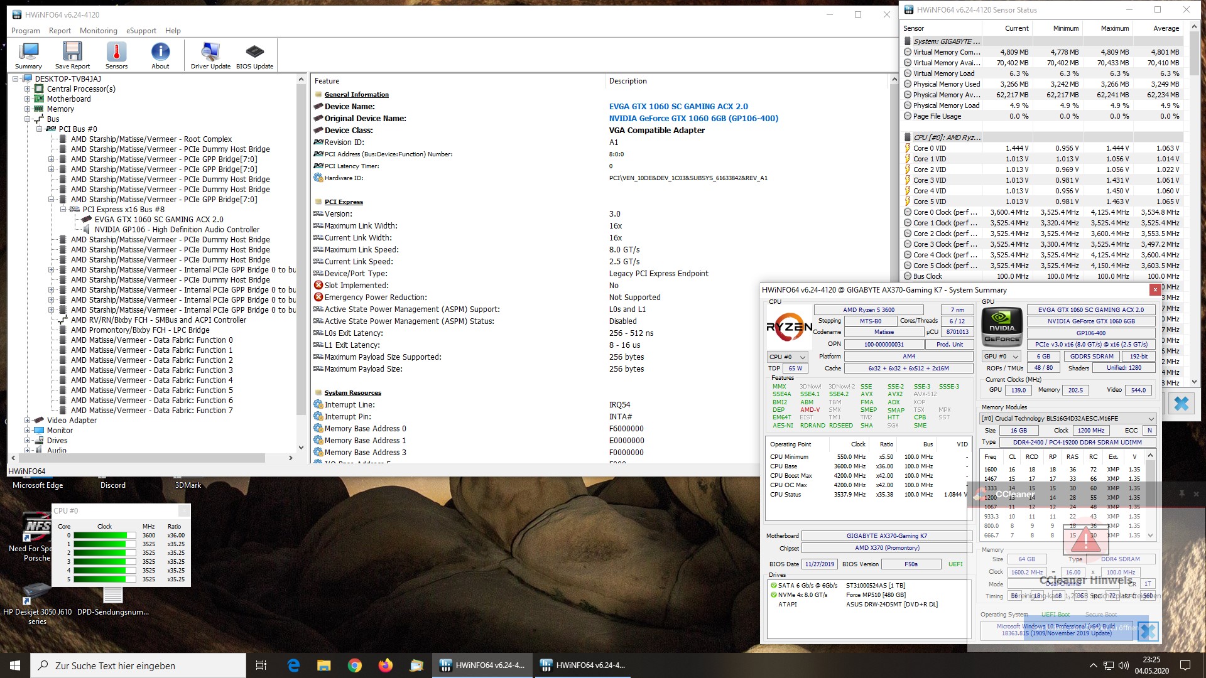1206x678 pixels.
Task: Open Task View on taskbar
Action: [x=261, y=665]
